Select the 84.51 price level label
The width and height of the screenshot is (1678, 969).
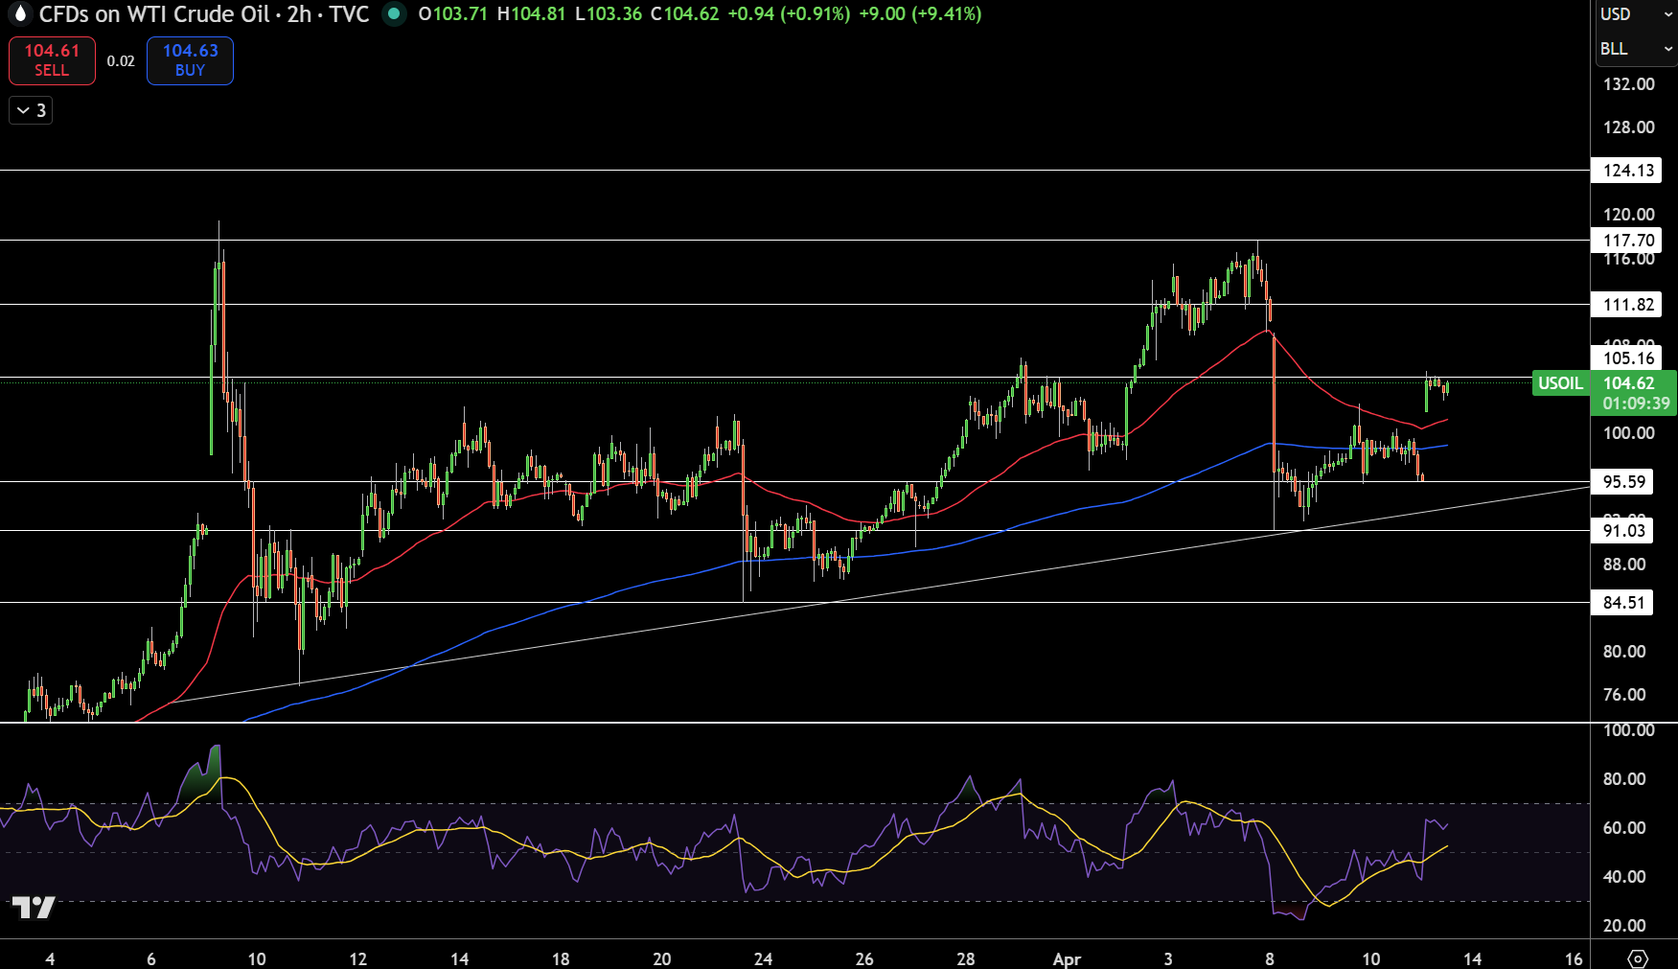(x=1622, y=603)
